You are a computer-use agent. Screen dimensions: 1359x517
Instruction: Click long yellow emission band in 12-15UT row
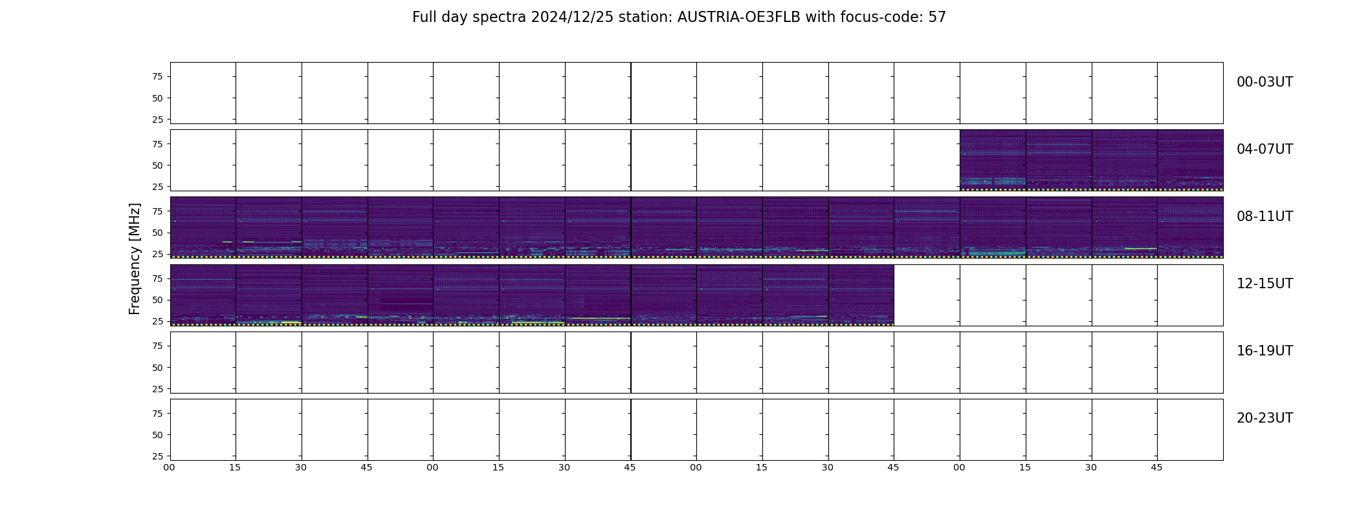[x=601, y=318]
